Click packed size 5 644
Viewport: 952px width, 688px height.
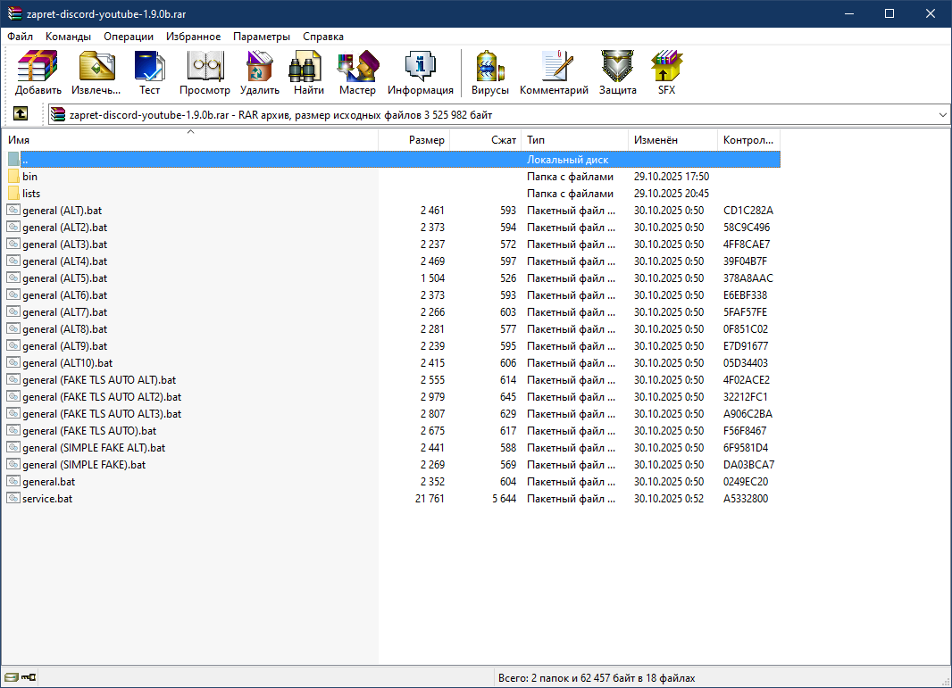pyautogui.click(x=504, y=499)
